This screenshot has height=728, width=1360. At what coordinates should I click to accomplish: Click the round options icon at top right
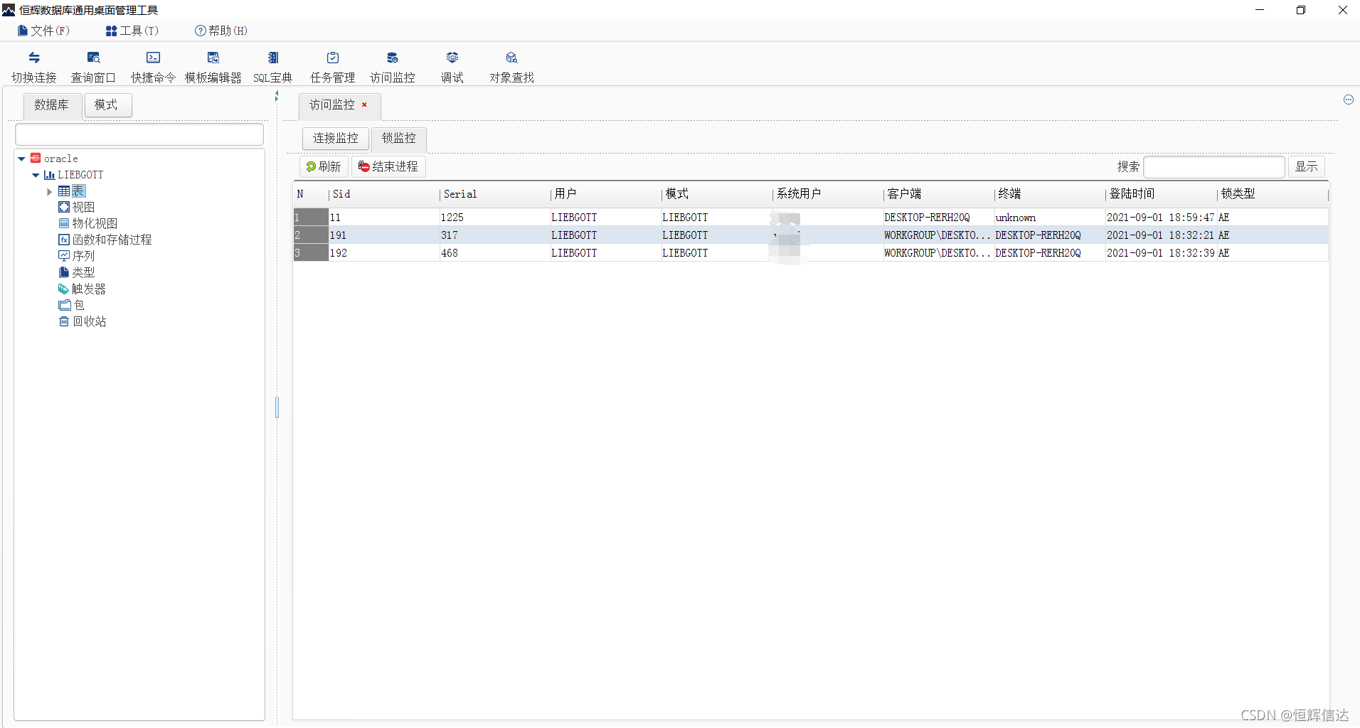(1348, 100)
